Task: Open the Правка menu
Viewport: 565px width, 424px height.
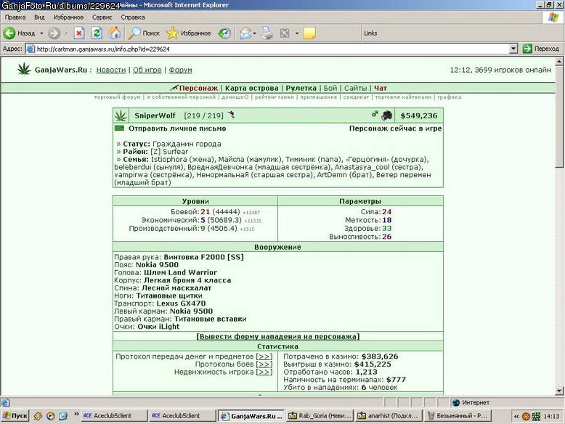Action: point(15,17)
